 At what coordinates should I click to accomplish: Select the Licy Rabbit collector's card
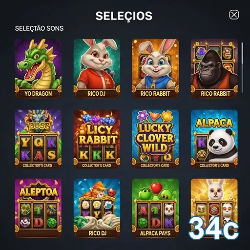97,139
